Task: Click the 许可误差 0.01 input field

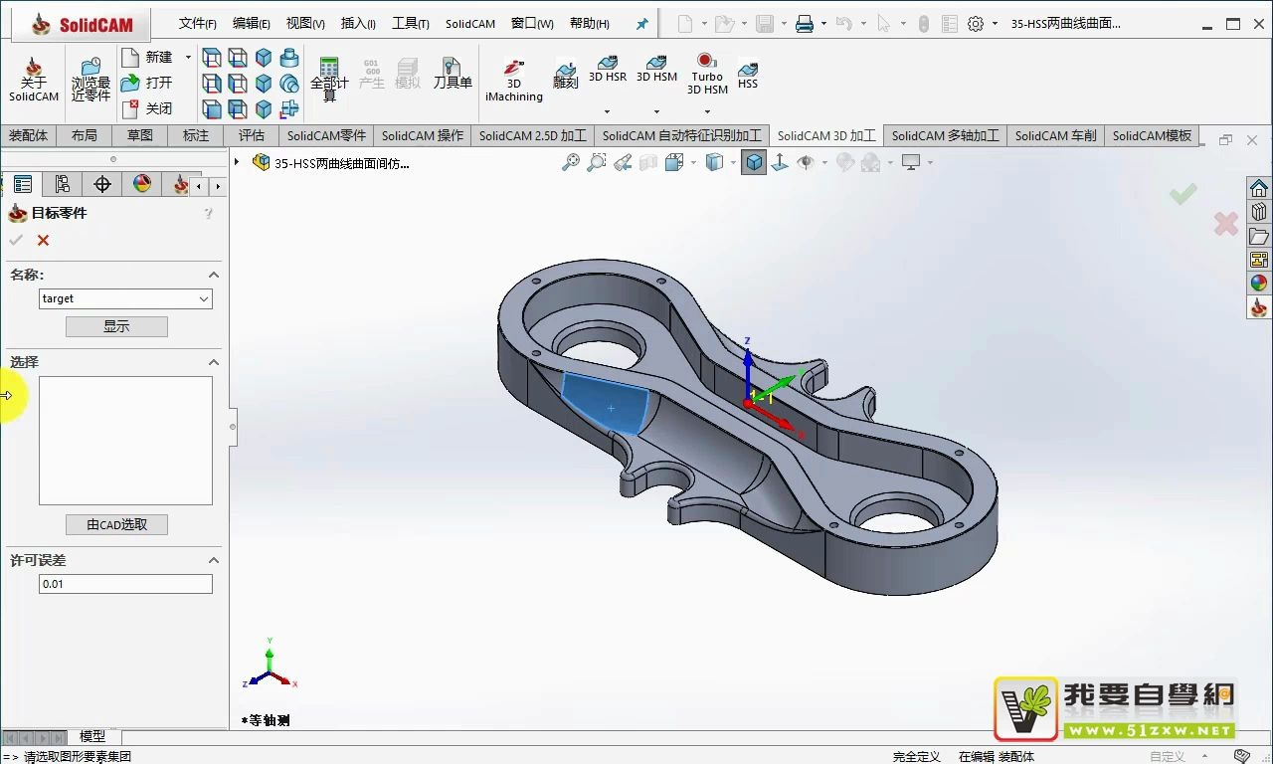Action: click(125, 584)
